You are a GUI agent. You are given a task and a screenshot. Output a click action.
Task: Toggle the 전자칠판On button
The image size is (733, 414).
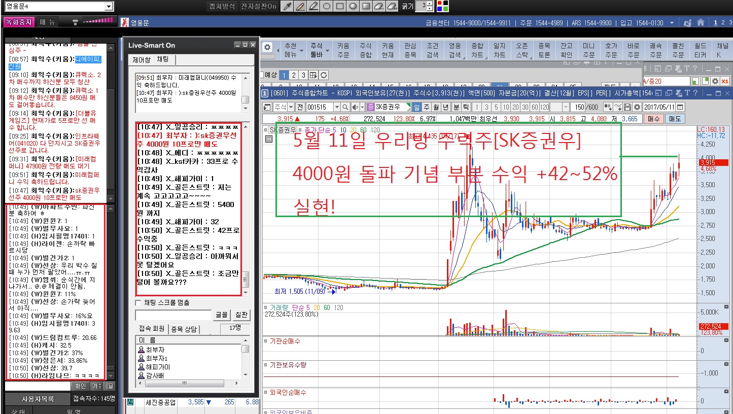tap(259, 6)
